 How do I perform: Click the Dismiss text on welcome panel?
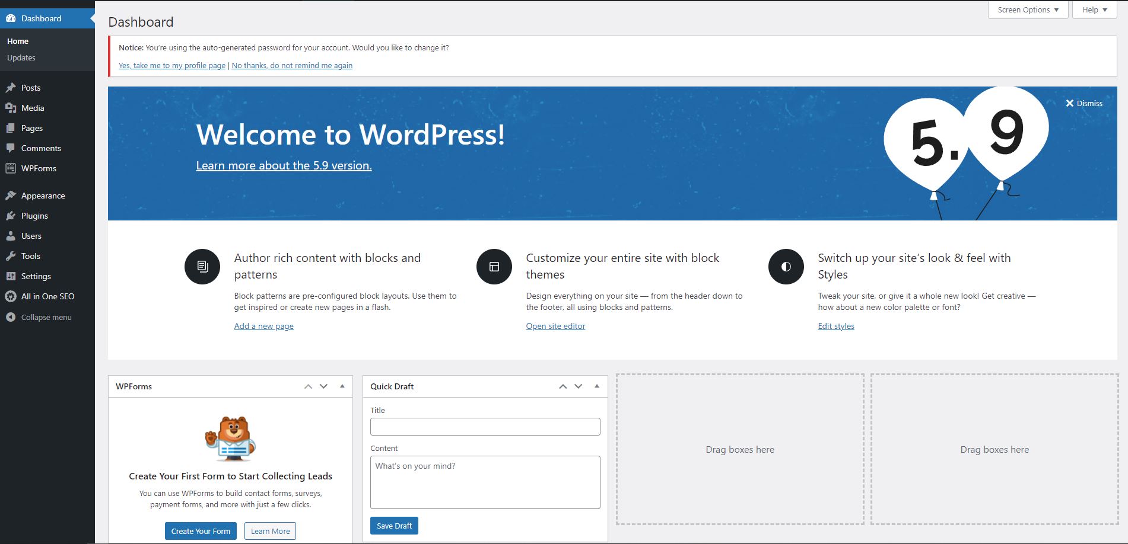(x=1089, y=103)
